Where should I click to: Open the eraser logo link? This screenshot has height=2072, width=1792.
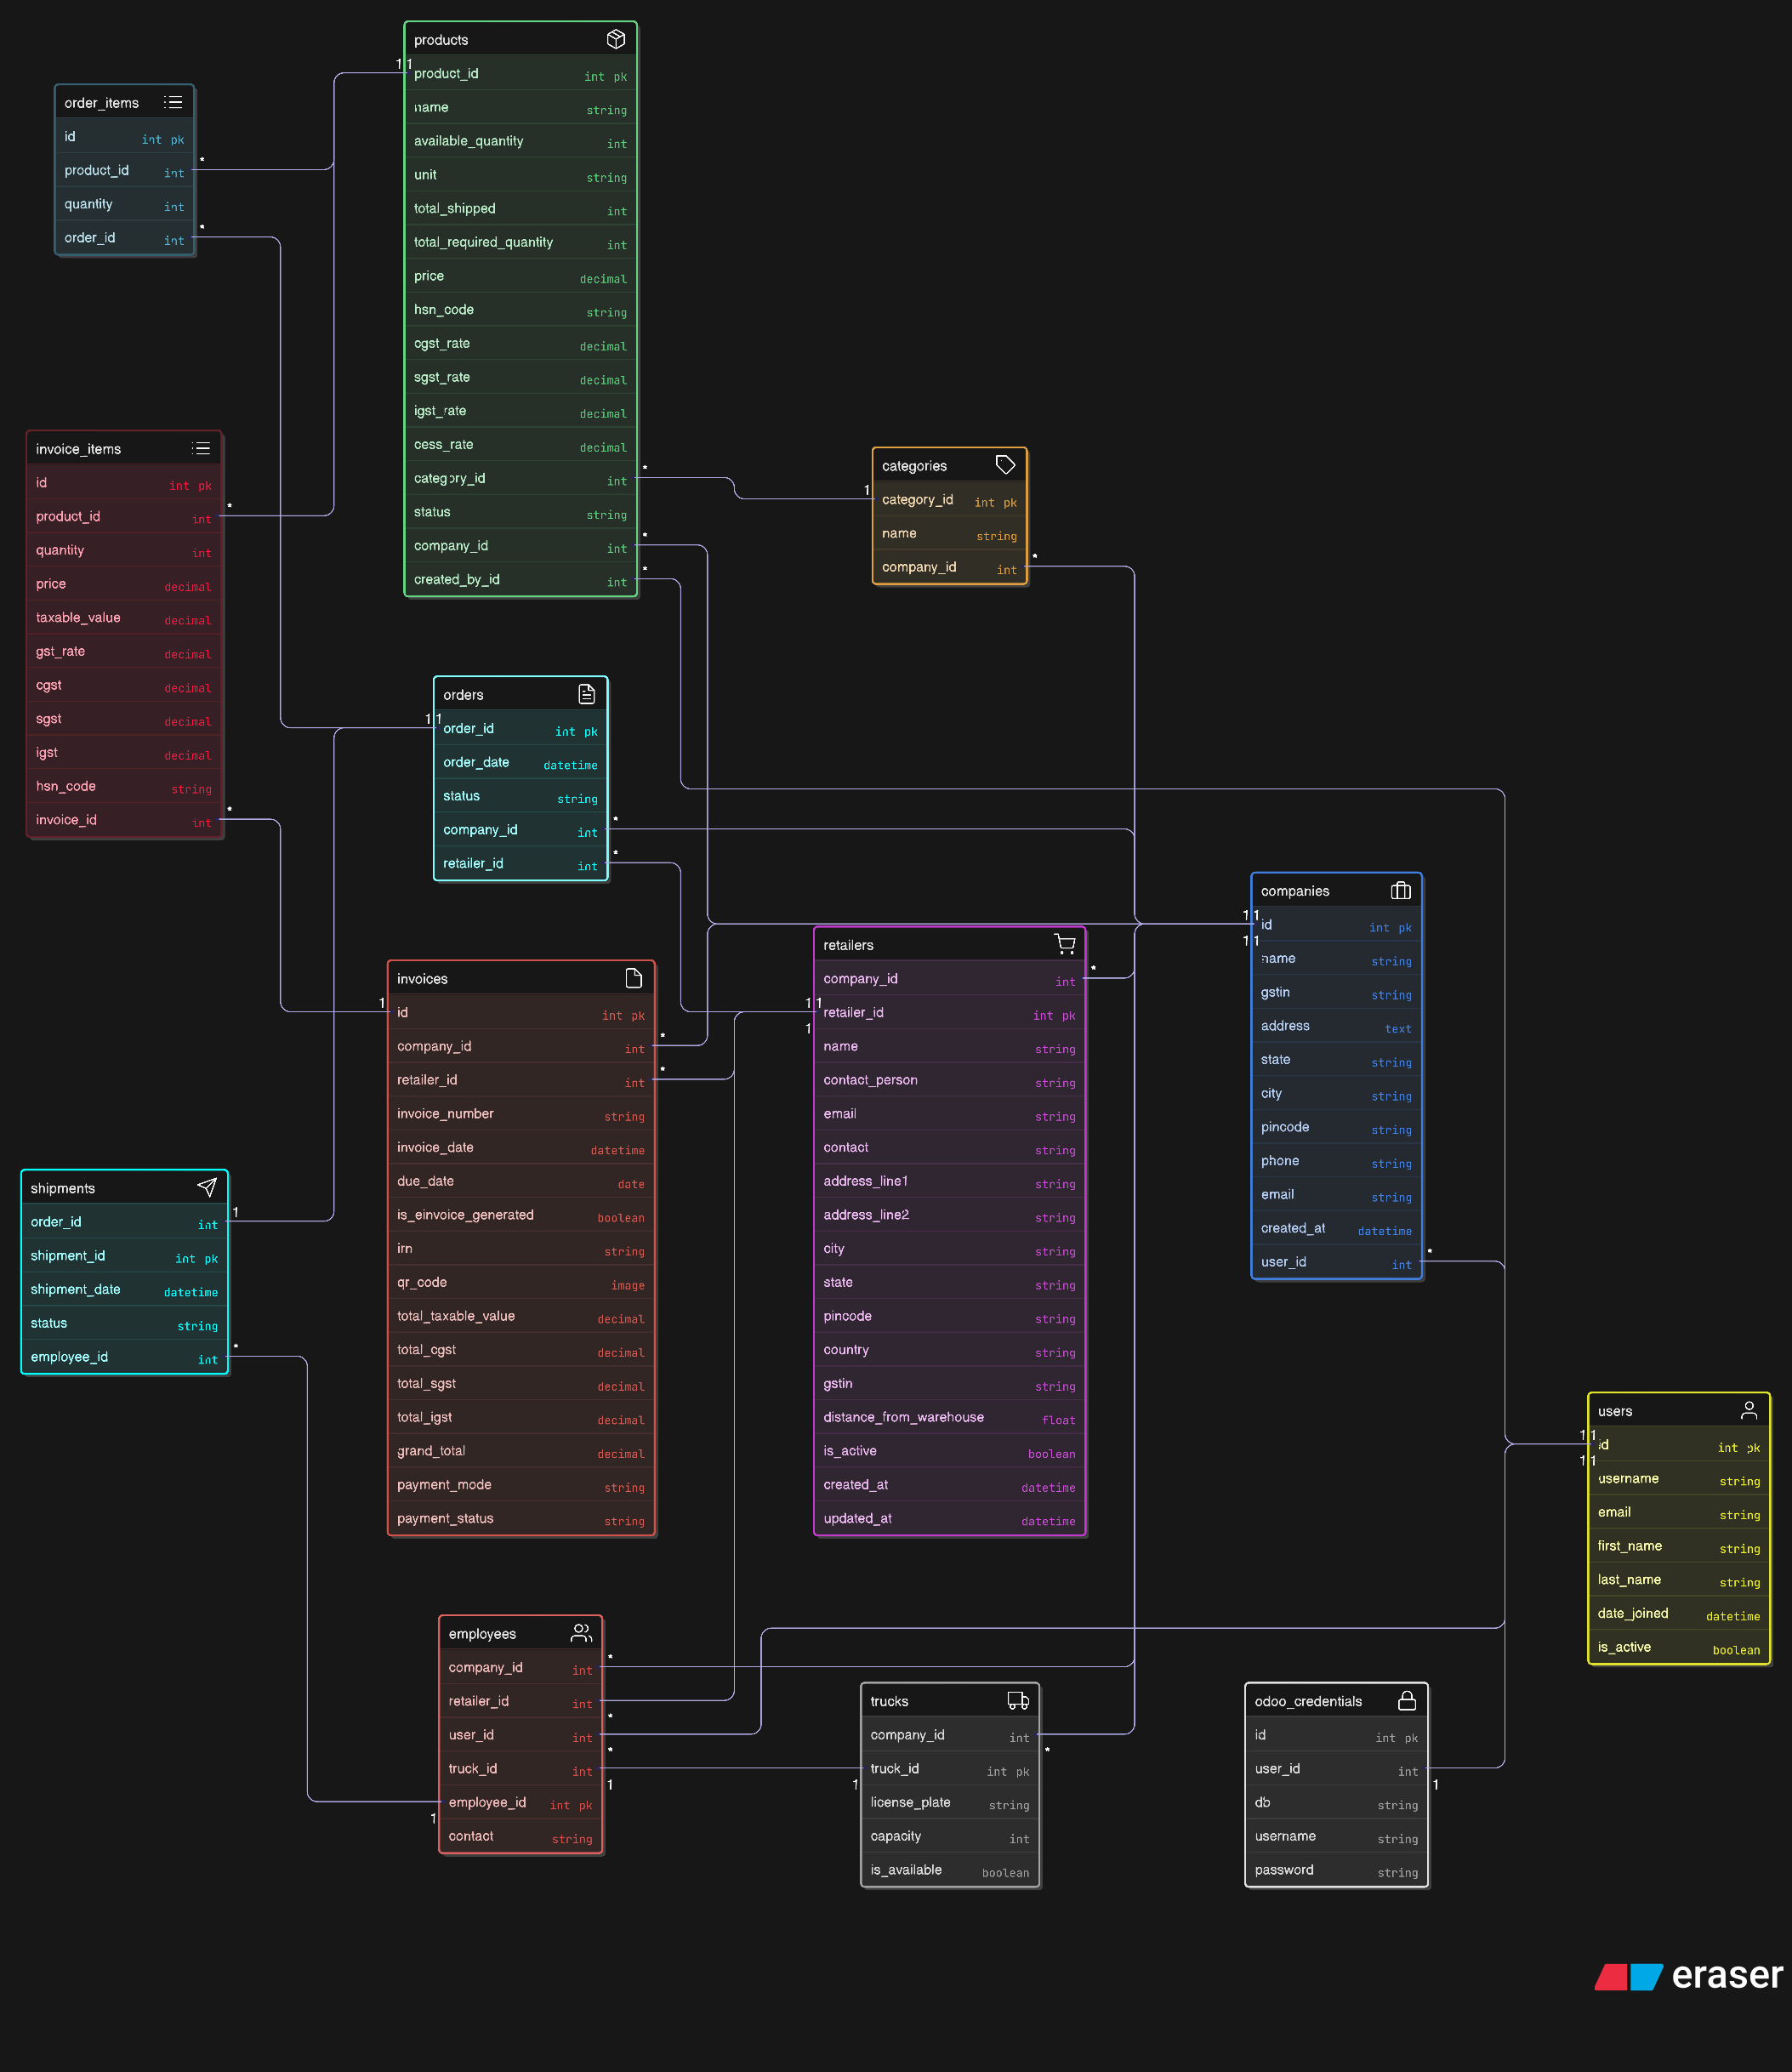click(1688, 1976)
